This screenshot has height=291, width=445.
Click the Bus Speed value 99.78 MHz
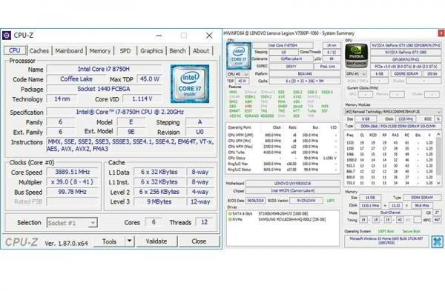pos(73,192)
